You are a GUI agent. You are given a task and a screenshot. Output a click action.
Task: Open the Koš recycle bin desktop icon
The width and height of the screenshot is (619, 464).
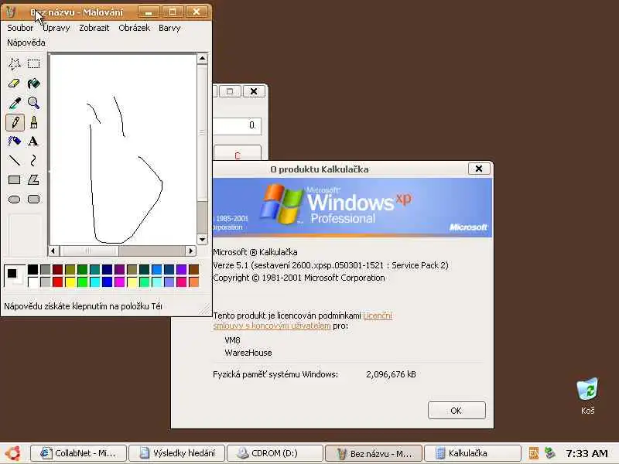[587, 396]
